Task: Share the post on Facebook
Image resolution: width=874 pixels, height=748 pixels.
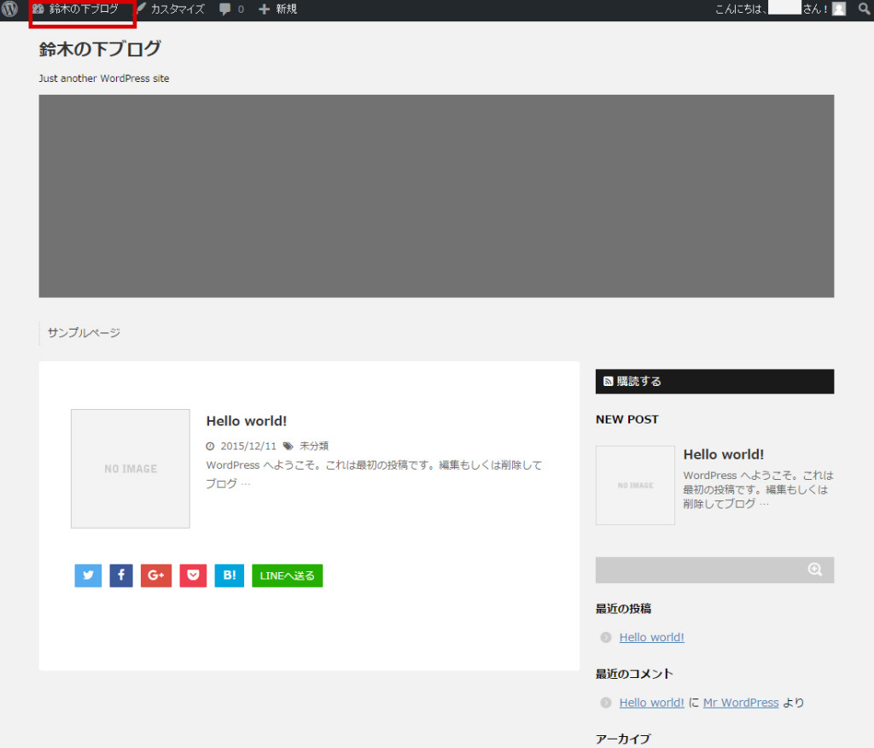Action: [x=121, y=575]
